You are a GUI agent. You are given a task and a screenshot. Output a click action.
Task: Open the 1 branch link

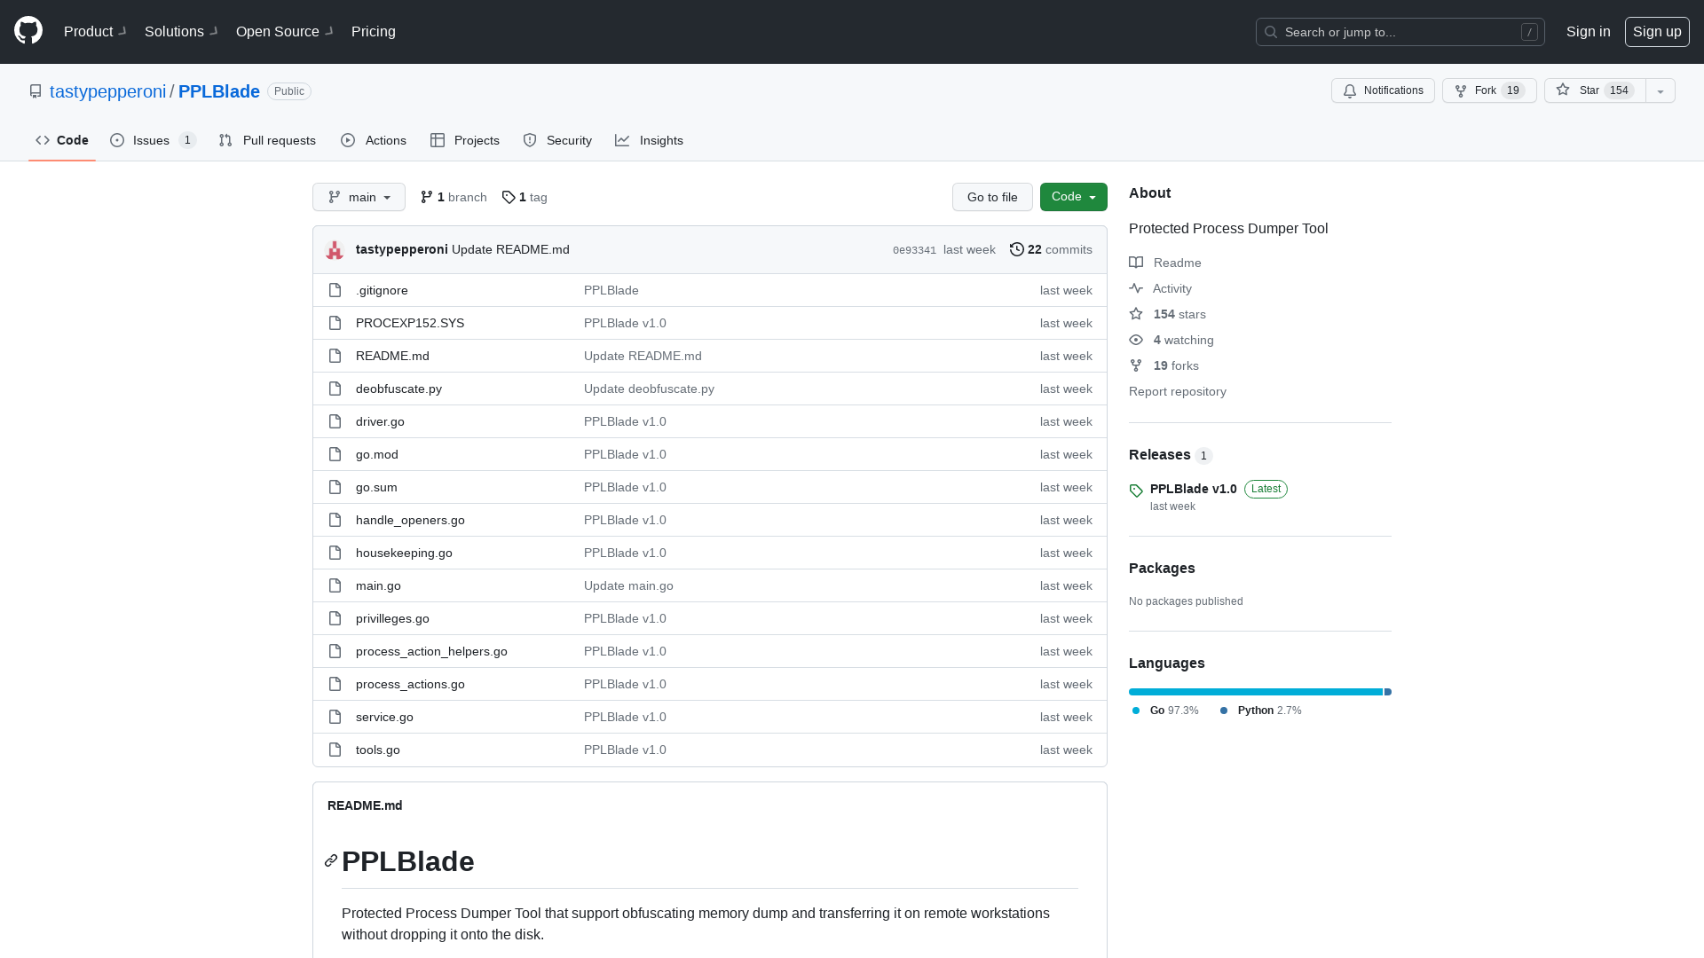pos(454,197)
